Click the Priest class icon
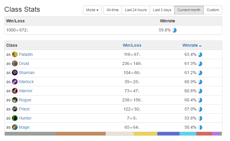This screenshot has width=230, height=141. point(15,109)
